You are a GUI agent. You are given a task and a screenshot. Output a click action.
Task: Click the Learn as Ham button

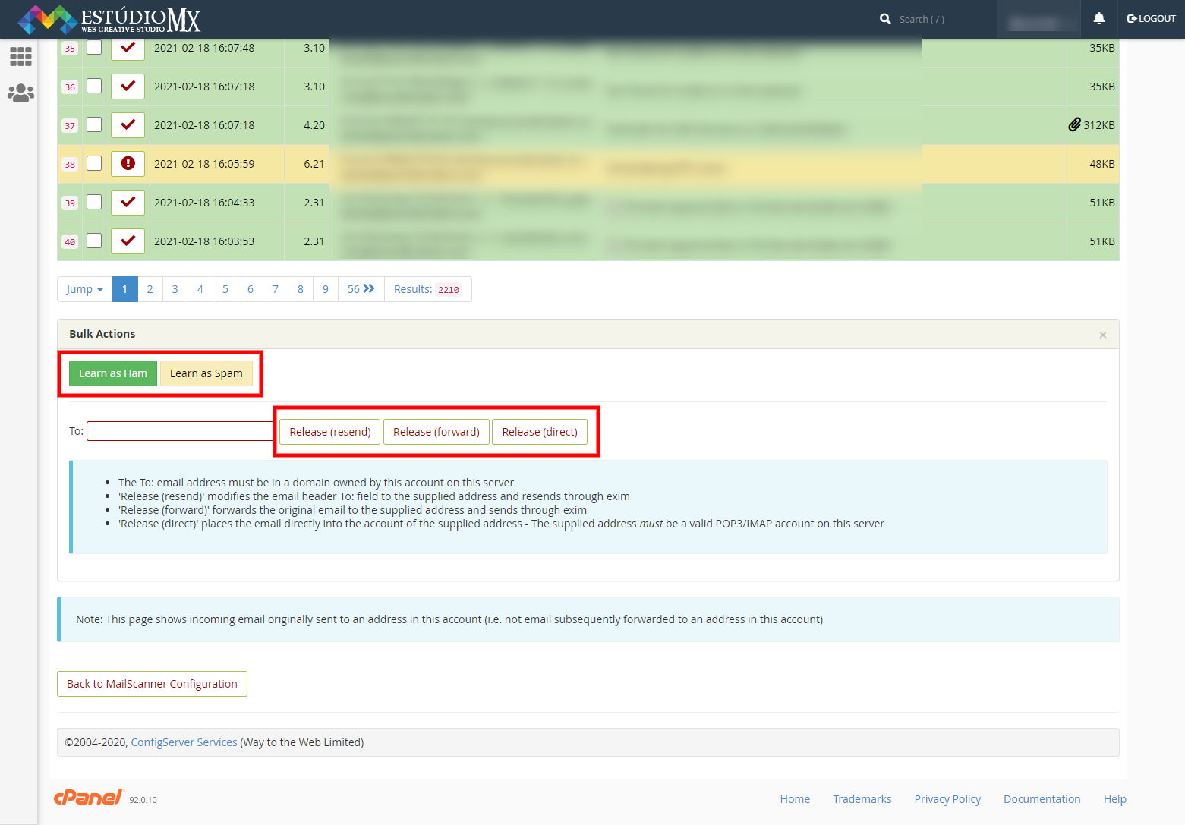[x=113, y=373]
